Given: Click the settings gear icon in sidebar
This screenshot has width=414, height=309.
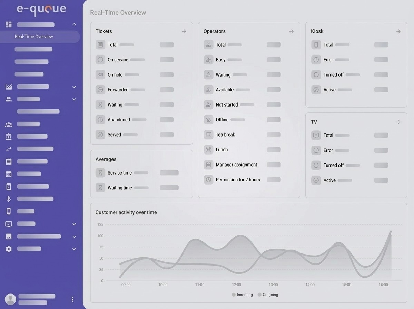Looking at the screenshot, I should click(9, 249).
